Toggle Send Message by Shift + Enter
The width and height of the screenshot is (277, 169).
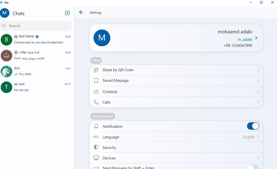253,167
